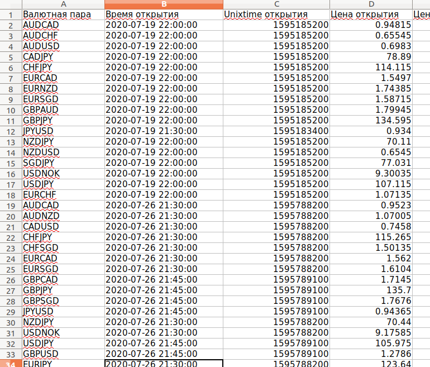Click the 'Цена открытия' header cell
Image resolution: width=430 pixels, height=367 pixels.
(x=371, y=15)
